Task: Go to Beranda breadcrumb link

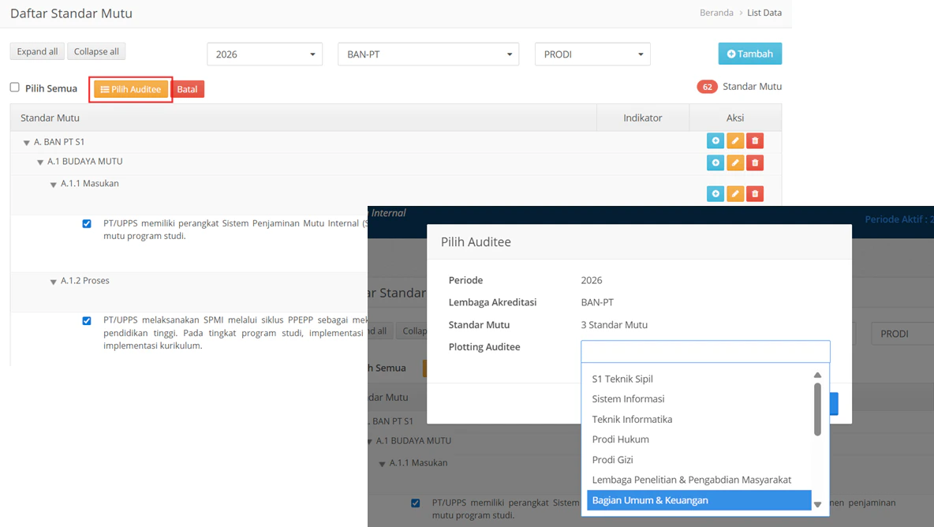Action: 716,13
